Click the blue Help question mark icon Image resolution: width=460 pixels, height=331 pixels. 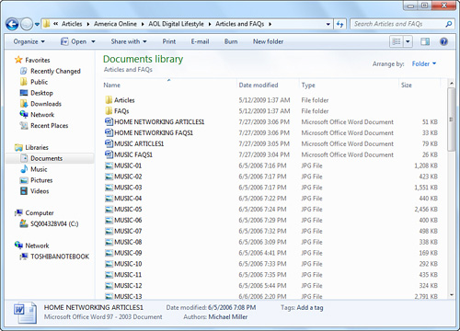(443, 41)
